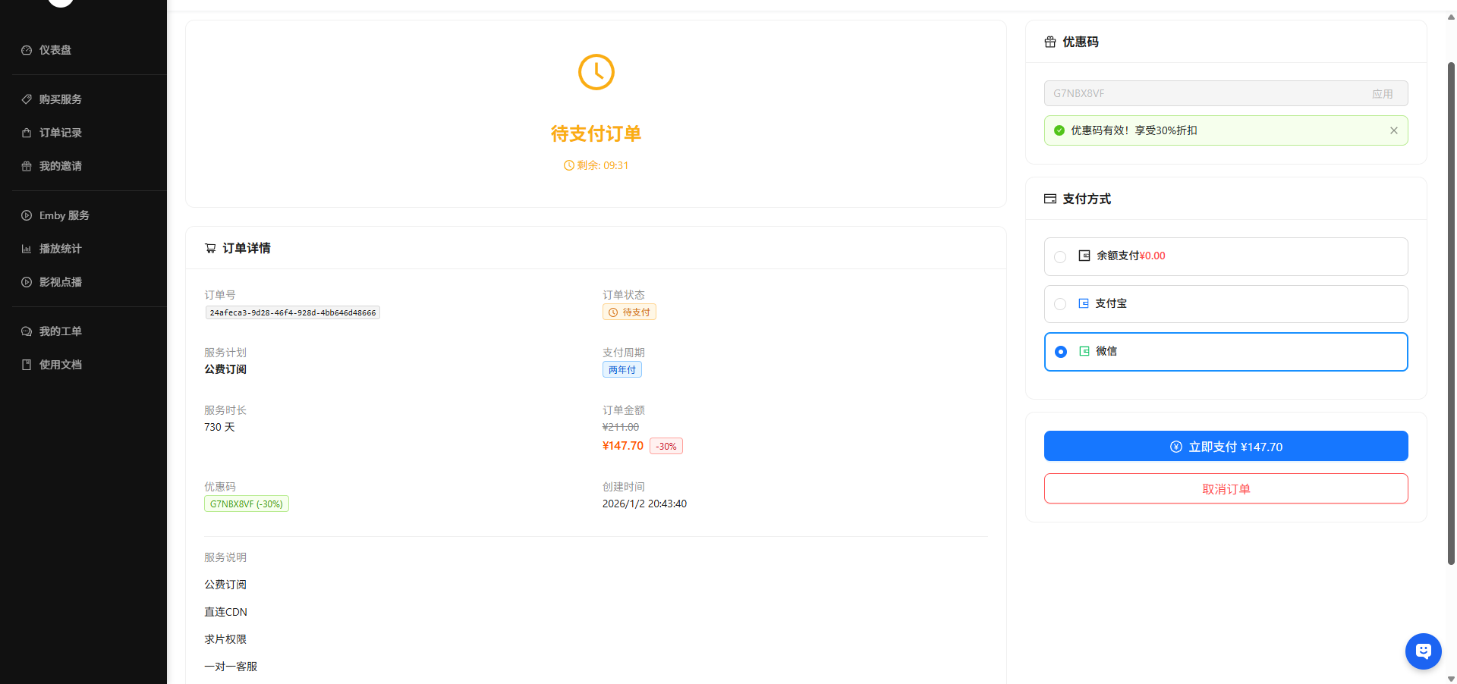
Task: Select the 支付宝 payment radio button
Action: [1060, 304]
